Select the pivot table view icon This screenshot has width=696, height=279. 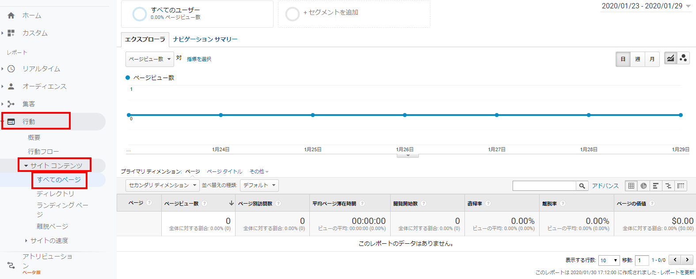click(681, 186)
